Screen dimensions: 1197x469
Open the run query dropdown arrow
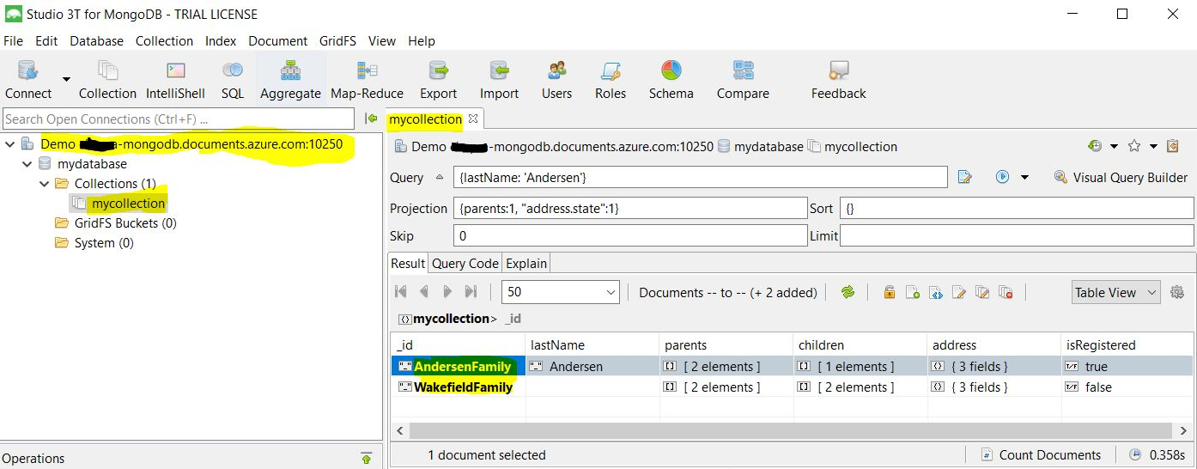[1024, 178]
